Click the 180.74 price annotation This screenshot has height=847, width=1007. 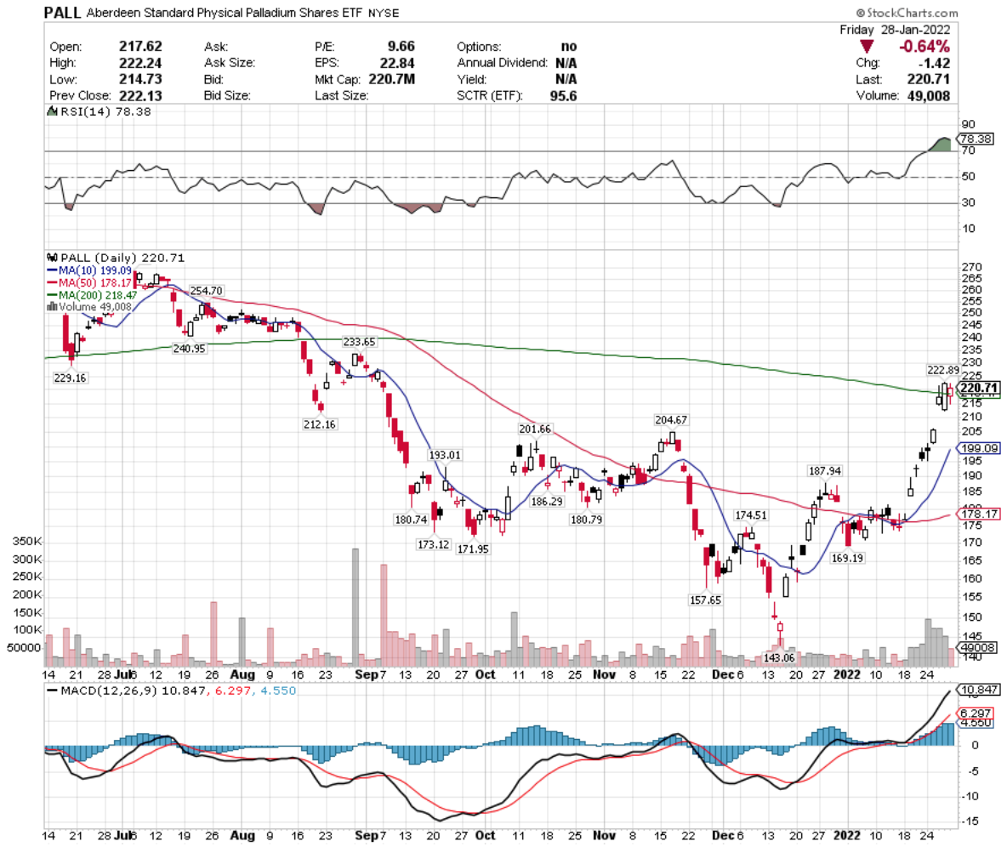pos(411,520)
